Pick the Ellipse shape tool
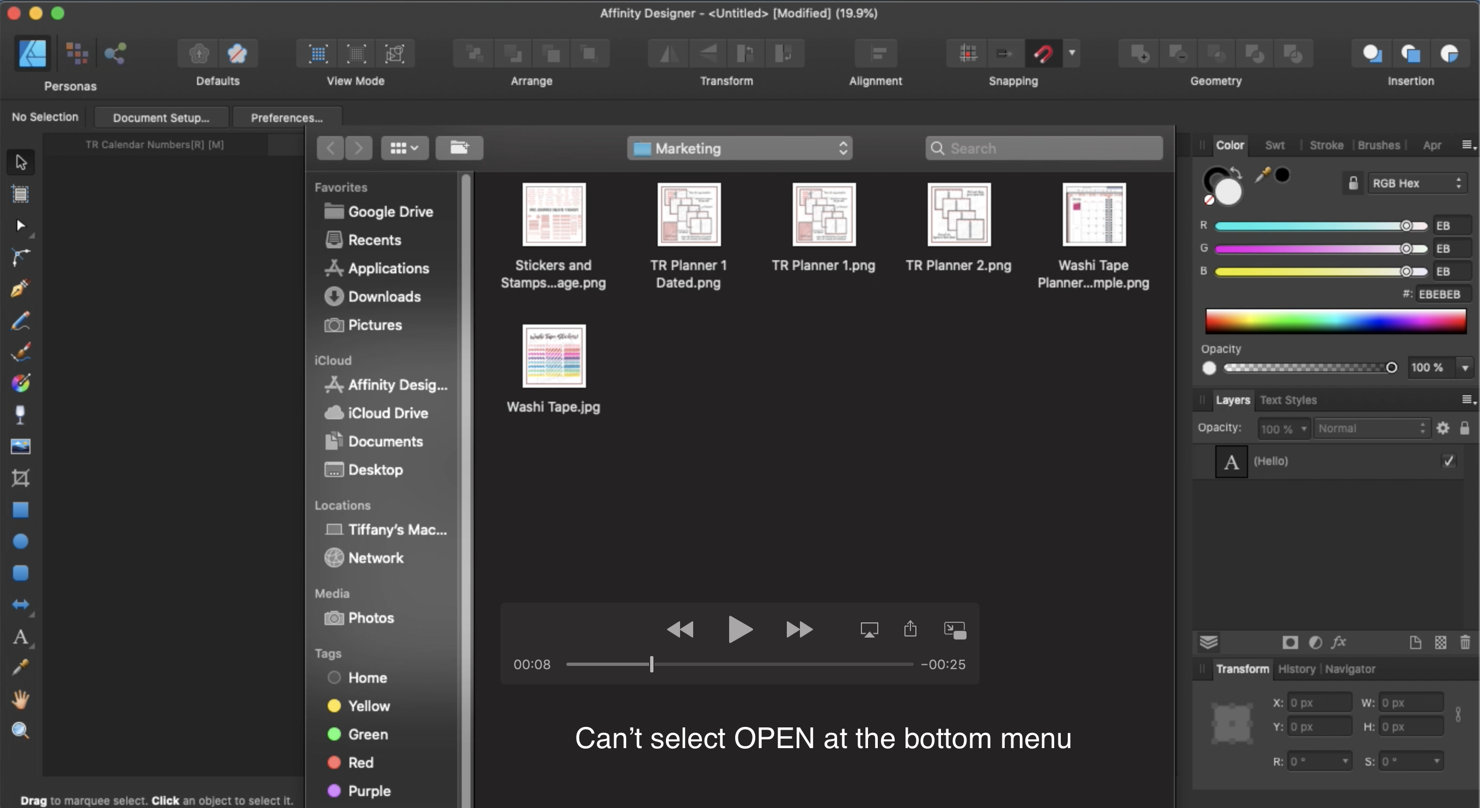1480x808 pixels. [20, 541]
